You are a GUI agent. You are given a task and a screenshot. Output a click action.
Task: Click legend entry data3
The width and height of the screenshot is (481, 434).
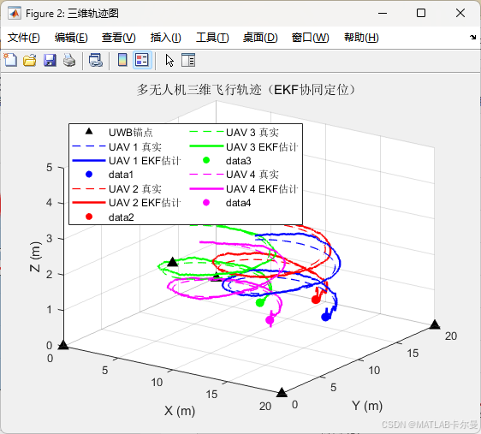238,161
